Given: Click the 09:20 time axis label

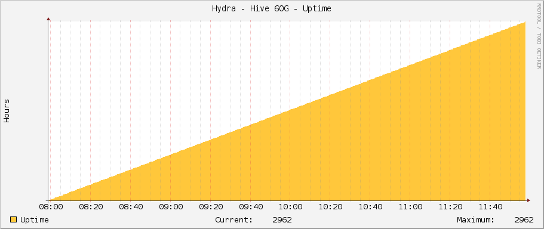Looking at the screenshot, I should pos(211,207).
